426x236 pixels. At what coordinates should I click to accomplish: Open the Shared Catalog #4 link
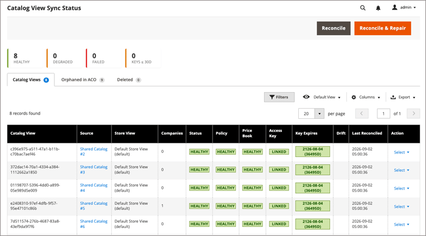(94, 188)
